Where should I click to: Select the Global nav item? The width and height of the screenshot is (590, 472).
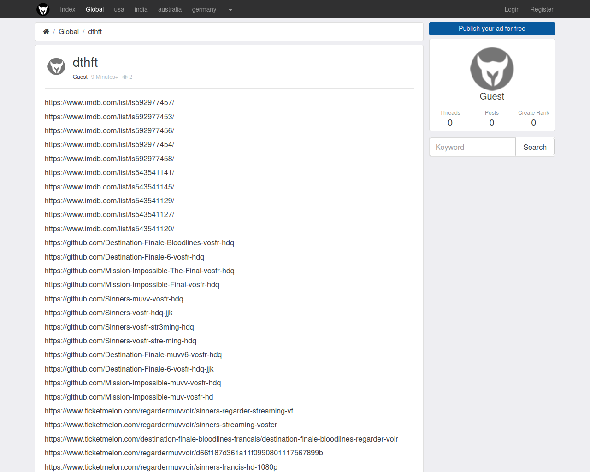click(94, 9)
